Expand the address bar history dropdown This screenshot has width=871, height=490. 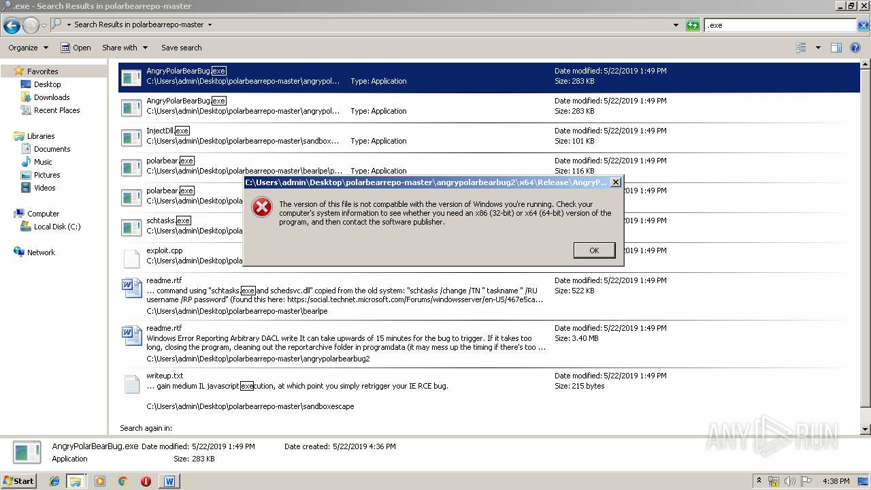(x=676, y=25)
